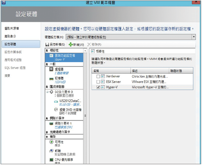Select the Memory (記憶體) chip icon
This screenshot has height=165, width=202.
tap(52, 79)
